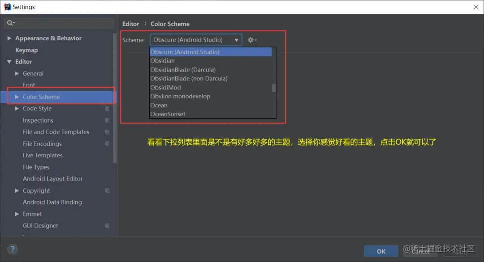Select Android Layout Editor
Image resolution: width=484 pixels, height=262 pixels.
(53, 179)
